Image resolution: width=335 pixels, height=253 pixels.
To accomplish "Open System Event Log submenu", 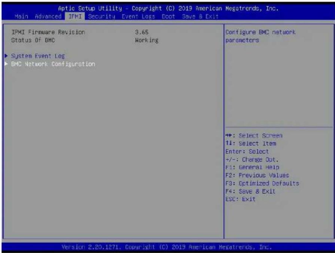I will (x=38, y=56).
